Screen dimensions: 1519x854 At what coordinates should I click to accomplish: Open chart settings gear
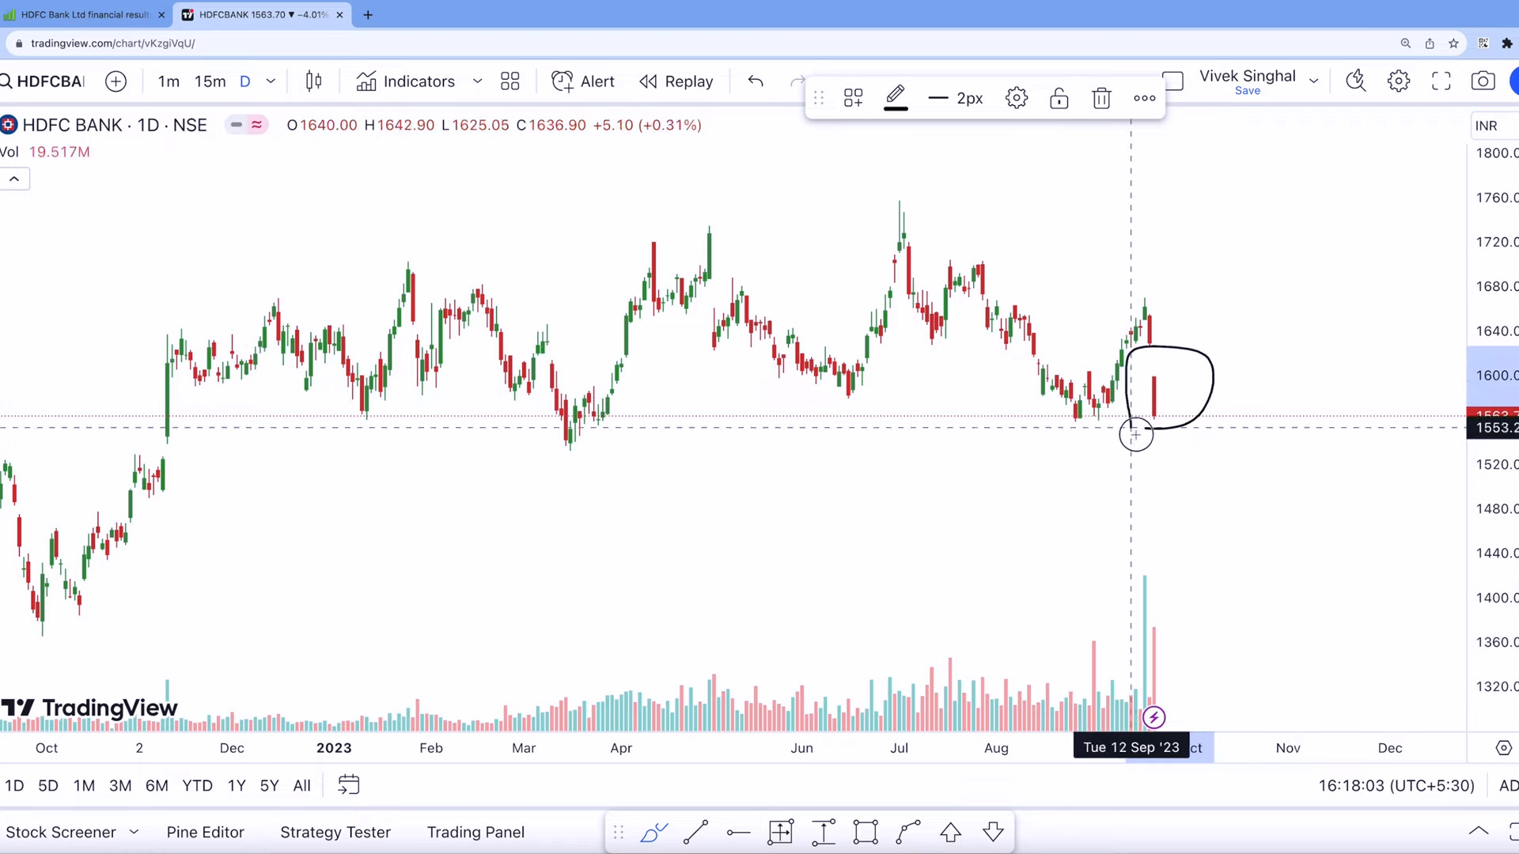click(1399, 81)
